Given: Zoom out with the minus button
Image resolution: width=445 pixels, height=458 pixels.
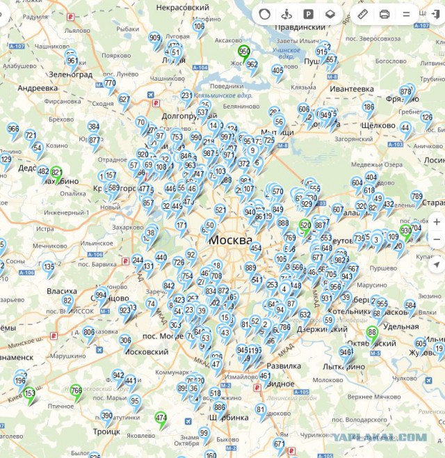Looking at the screenshot, I should (x=437, y=239).
